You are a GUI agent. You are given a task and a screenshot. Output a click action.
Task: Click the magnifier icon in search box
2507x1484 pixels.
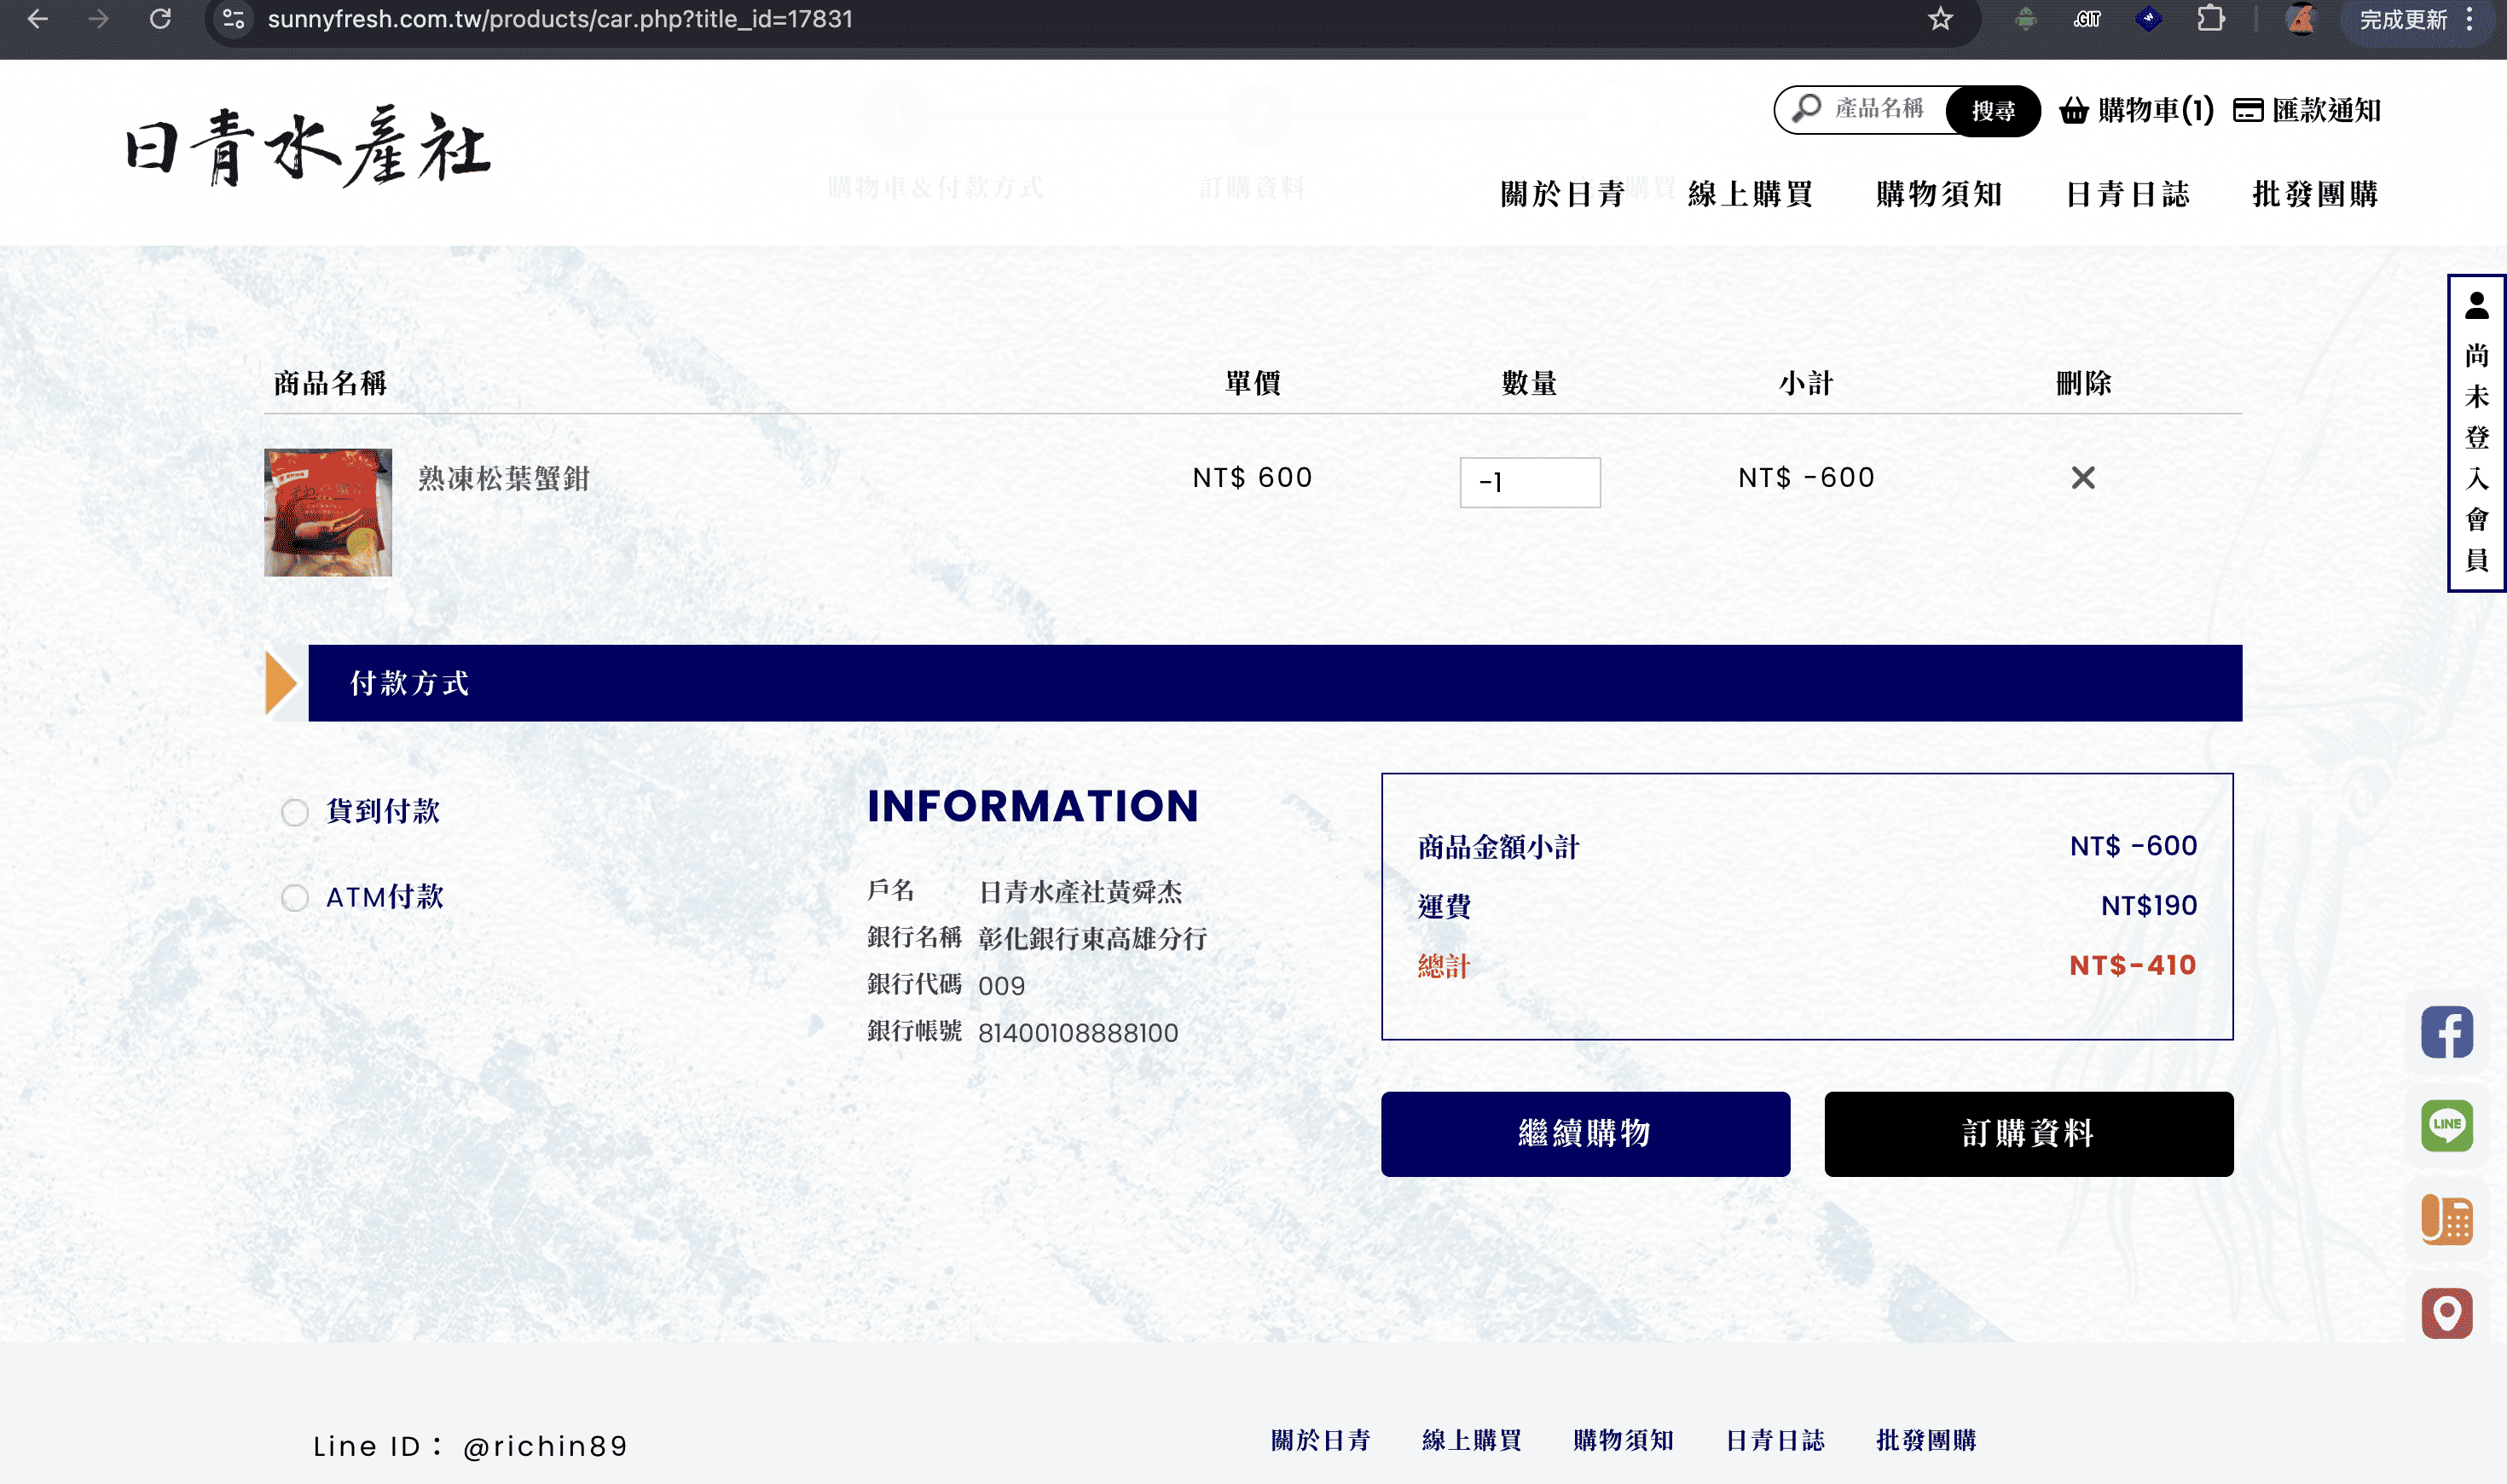click(1806, 108)
